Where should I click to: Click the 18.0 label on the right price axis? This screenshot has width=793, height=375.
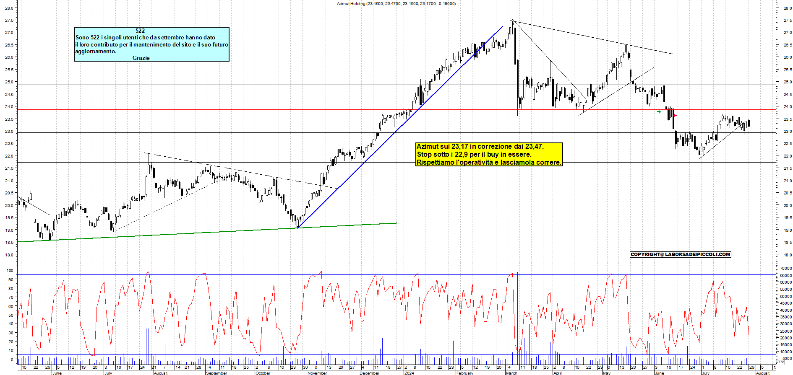click(x=788, y=255)
